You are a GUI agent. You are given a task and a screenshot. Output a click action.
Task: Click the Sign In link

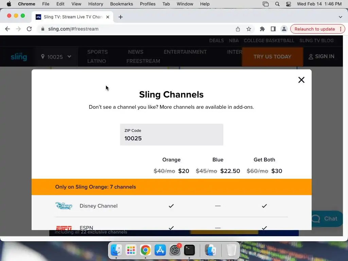coord(321,56)
